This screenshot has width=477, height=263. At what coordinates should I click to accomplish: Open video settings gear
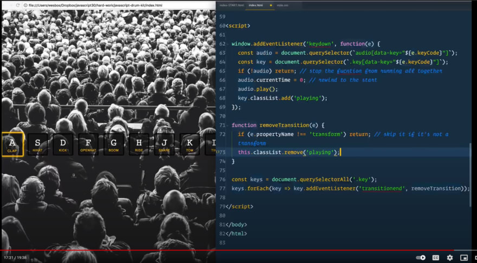tap(450, 258)
